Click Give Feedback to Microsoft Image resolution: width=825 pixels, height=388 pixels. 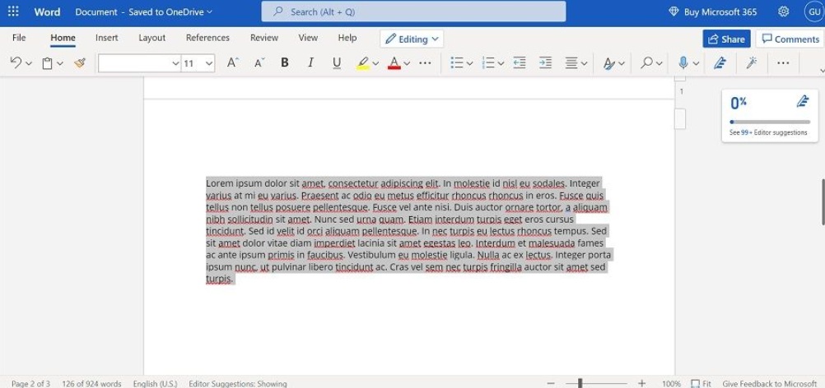(769, 384)
